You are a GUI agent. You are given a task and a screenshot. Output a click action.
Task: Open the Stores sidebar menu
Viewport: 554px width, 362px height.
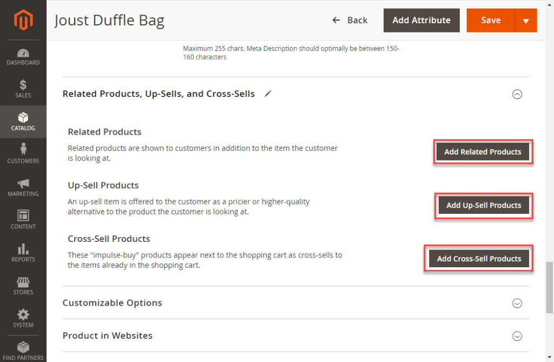(x=23, y=286)
